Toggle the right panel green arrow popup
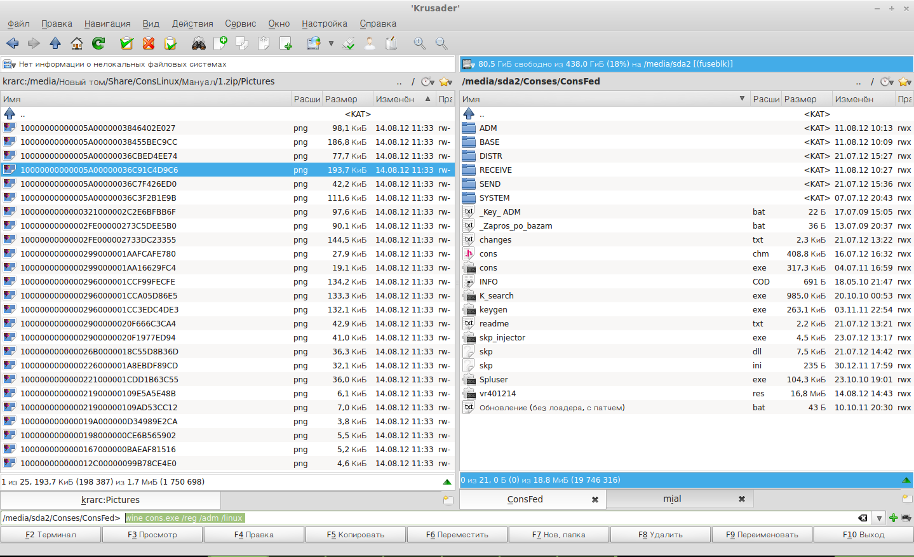 coord(906,480)
